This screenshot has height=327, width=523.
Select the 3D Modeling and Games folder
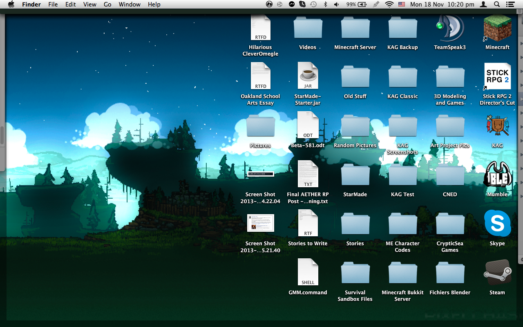450,77
